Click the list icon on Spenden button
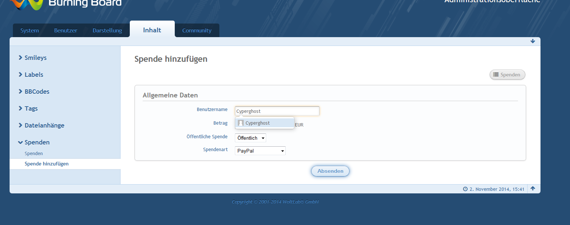 click(496, 75)
